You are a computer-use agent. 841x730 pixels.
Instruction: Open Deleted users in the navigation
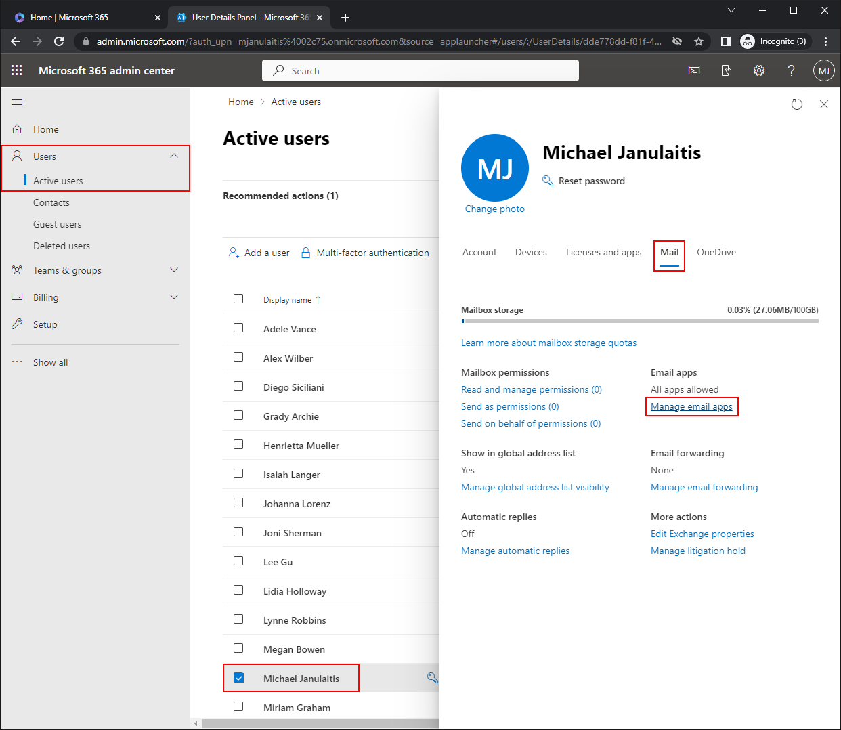click(x=62, y=246)
